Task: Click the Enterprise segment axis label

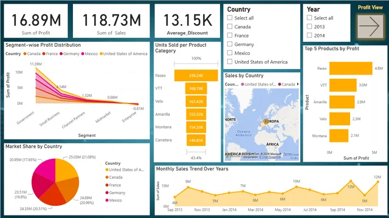Action: click(129, 117)
